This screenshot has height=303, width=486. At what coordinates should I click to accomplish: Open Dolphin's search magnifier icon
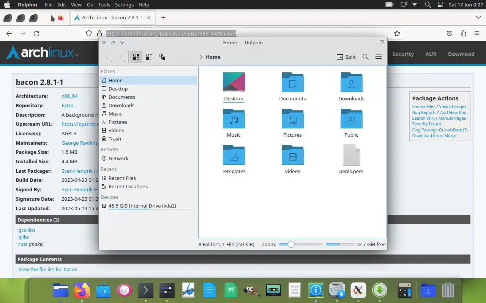366,57
